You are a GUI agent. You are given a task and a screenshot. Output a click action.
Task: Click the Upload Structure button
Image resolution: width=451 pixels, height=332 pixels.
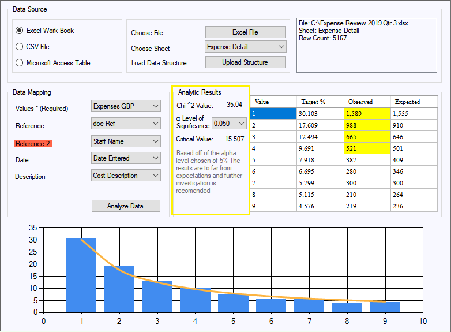tap(245, 62)
